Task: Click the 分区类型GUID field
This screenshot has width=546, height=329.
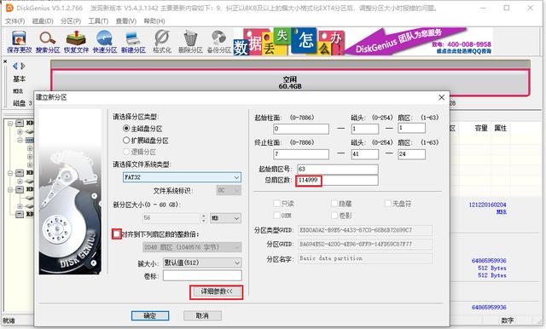Action: (365, 230)
